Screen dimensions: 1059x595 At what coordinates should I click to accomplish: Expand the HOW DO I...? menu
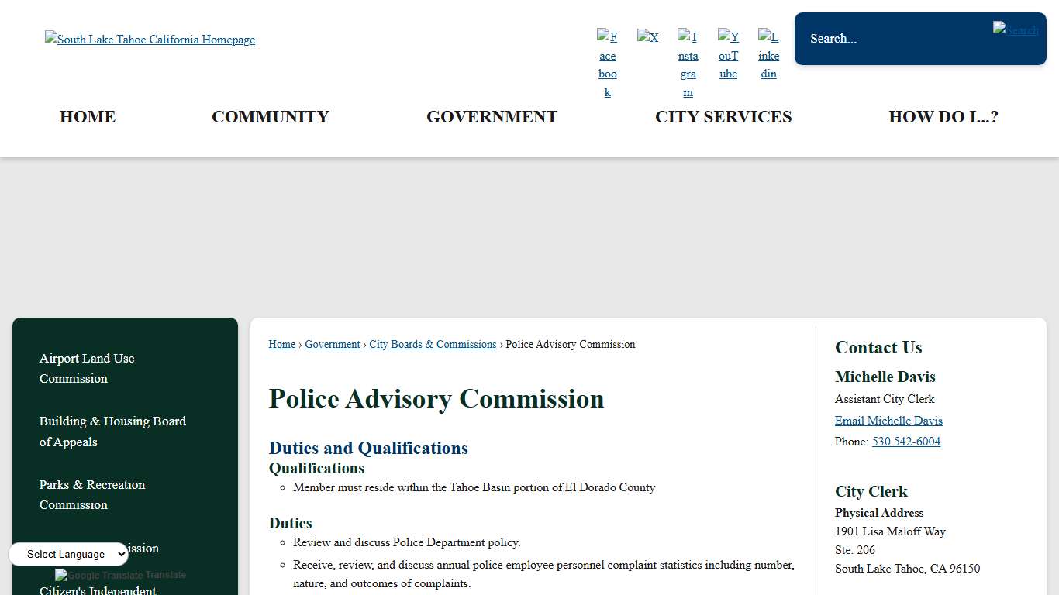pos(943,117)
